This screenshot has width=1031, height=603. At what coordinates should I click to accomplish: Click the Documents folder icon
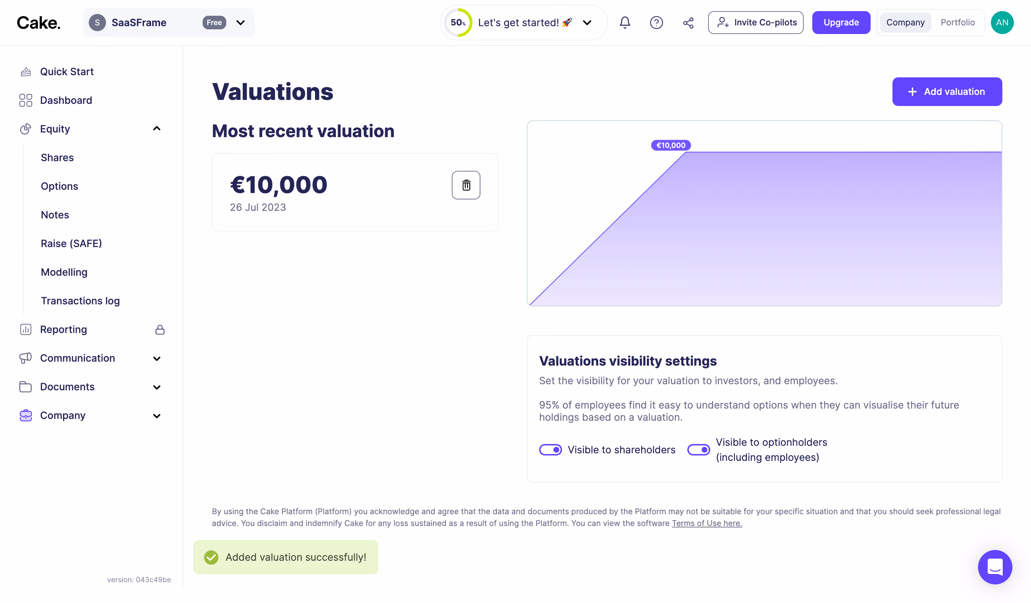(26, 387)
